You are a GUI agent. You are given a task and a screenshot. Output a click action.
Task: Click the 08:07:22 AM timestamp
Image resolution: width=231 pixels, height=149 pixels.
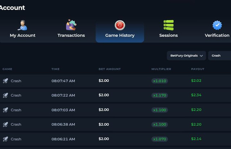[63, 95]
